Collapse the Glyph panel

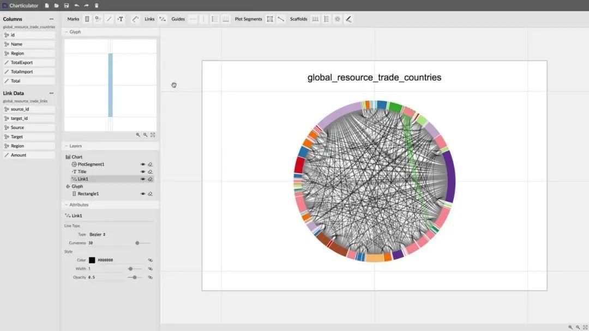[67, 32]
